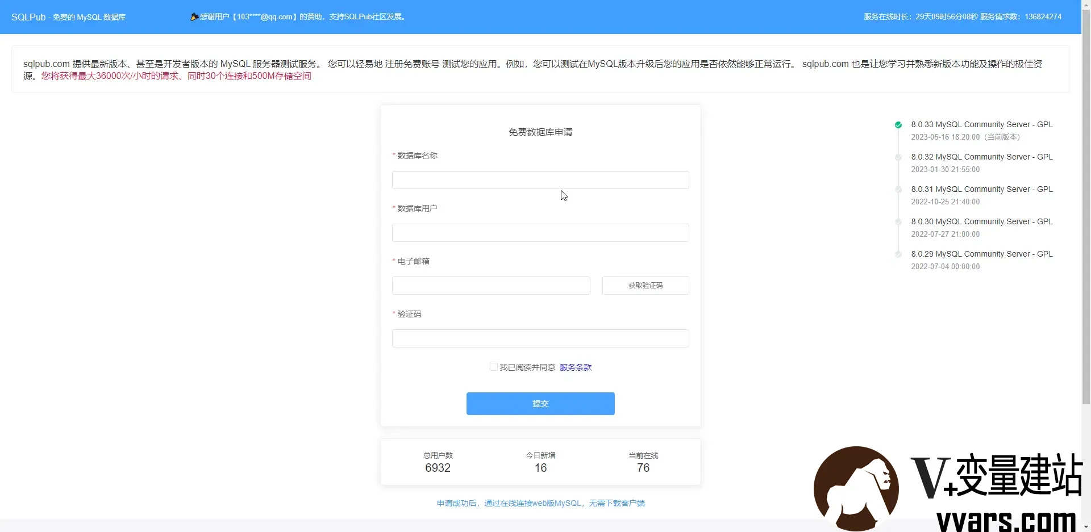Select the 8.0.30 MySQL Community Server entry

[x=982, y=221]
